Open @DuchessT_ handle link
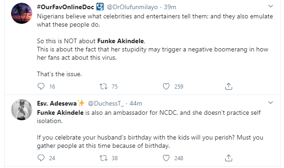This screenshot has width=284, height=168. [106, 103]
